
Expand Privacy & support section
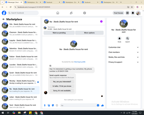[124, 62]
